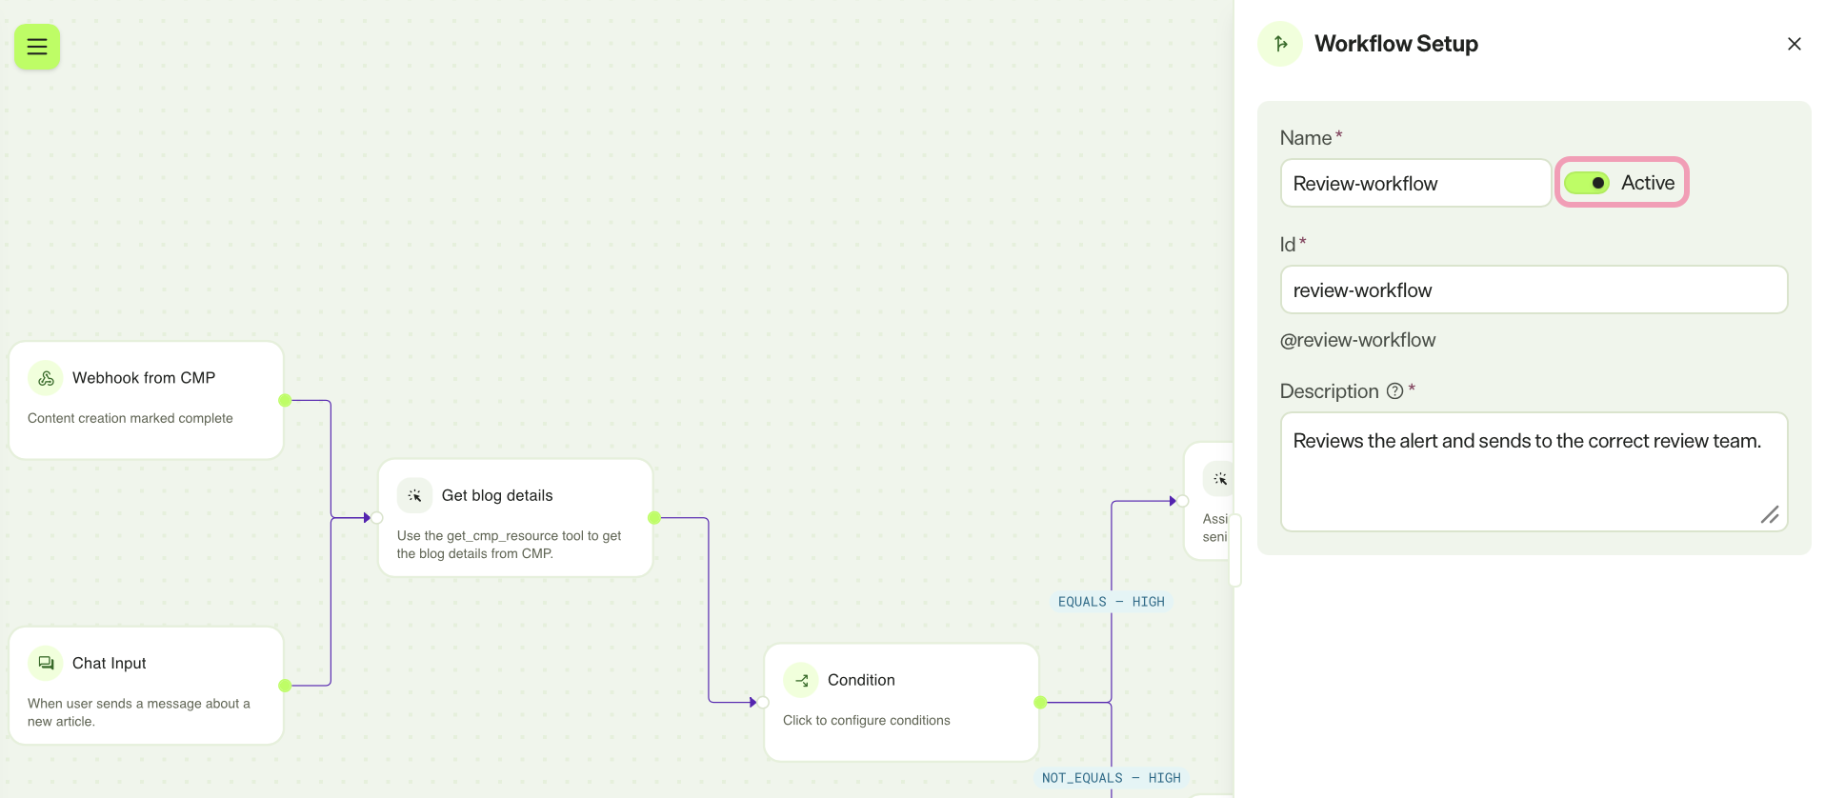Click the Get blog details output connector
The width and height of the screenshot is (1825, 798).
pyautogui.click(x=654, y=518)
